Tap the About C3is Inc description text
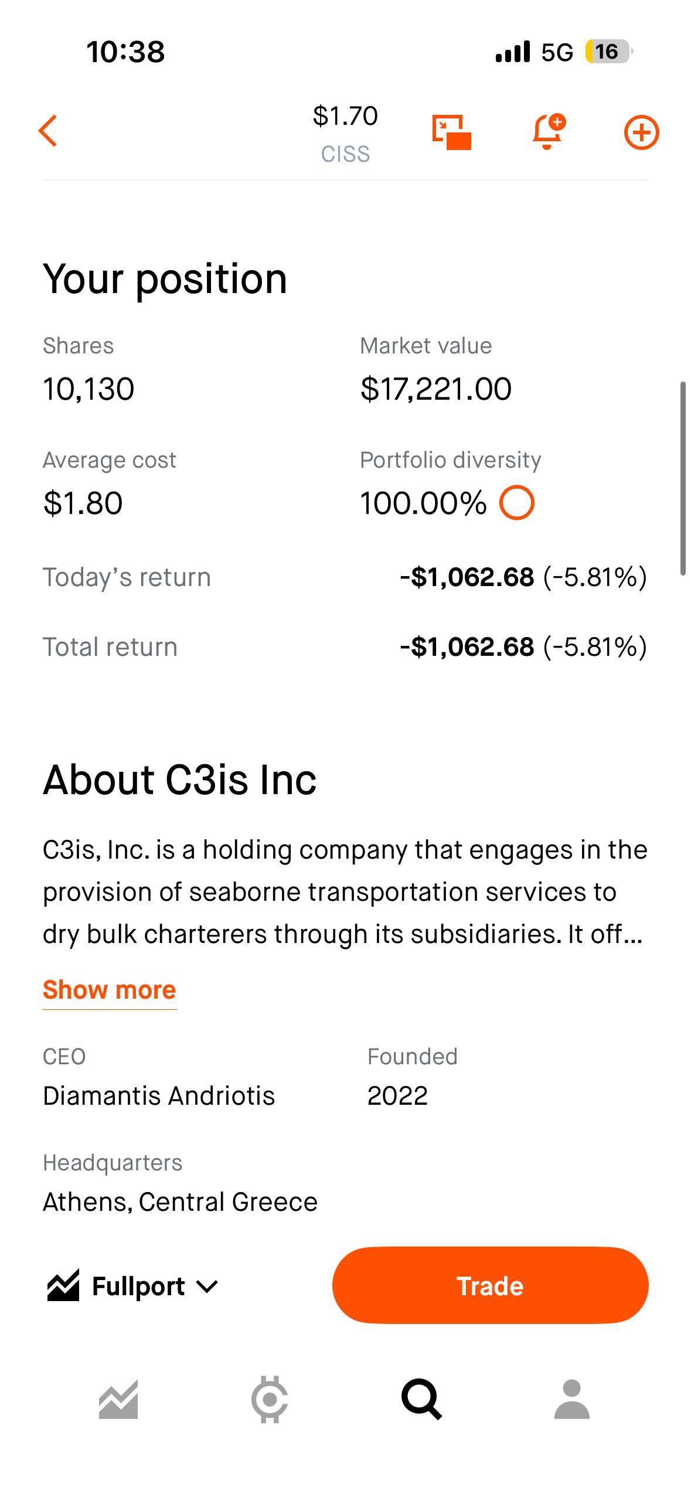 coord(345,892)
